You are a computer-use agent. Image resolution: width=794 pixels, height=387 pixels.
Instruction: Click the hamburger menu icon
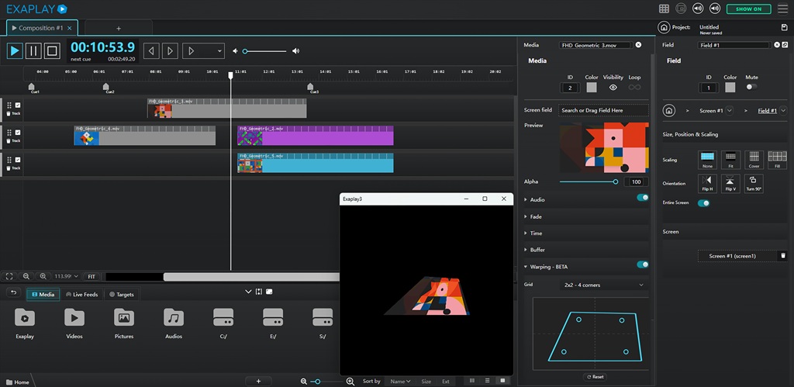pyautogui.click(x=782, y=9)
